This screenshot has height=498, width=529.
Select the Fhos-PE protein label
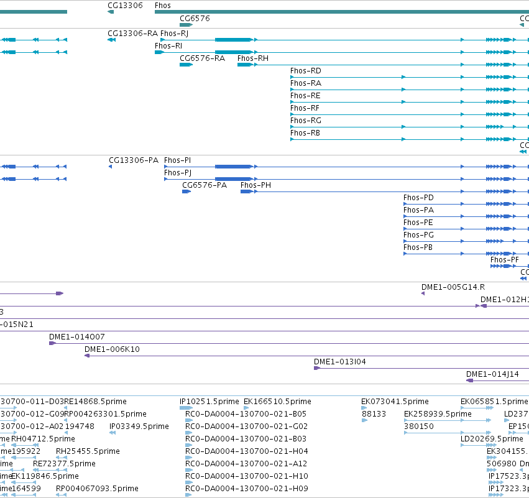[418, 223]
